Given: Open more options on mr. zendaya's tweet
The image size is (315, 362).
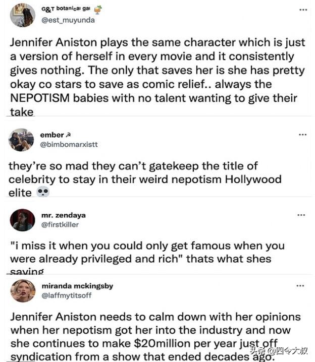Looking at the screenshot, I should [x=301, y=215].
